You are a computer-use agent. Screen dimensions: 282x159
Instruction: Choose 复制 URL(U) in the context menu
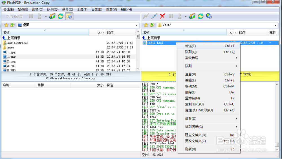tap(208, 104)
